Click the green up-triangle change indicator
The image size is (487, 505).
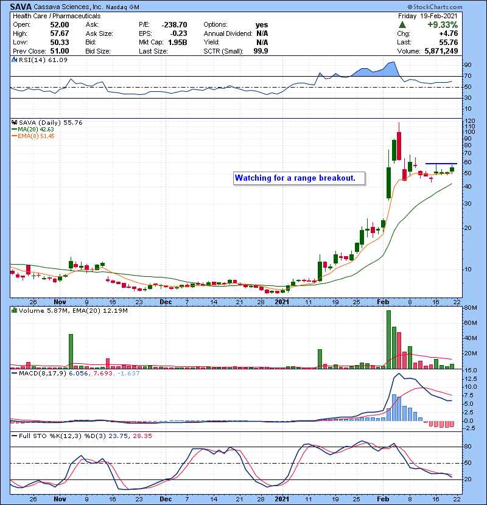[402, 25]
